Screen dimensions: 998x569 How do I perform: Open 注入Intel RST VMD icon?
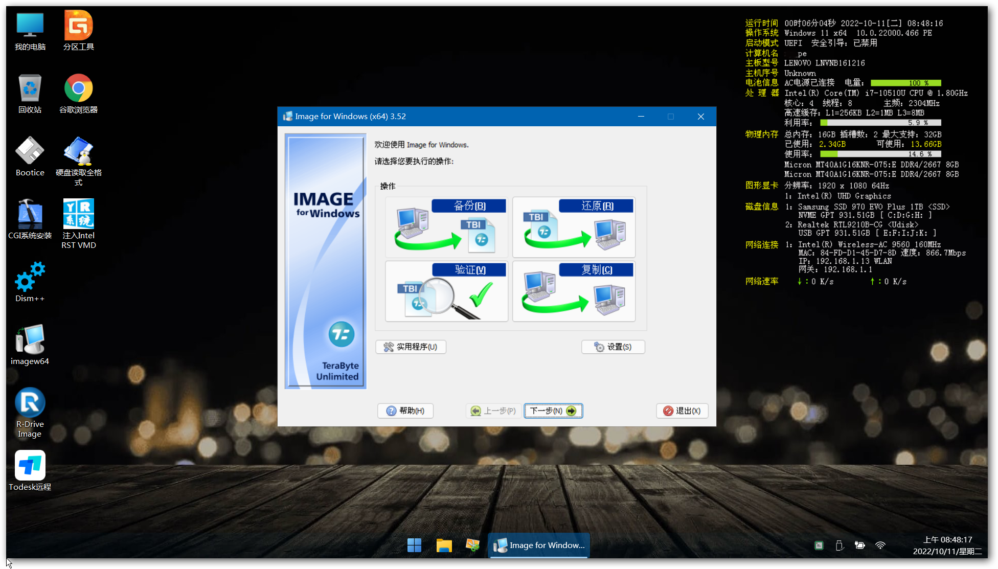79,224
